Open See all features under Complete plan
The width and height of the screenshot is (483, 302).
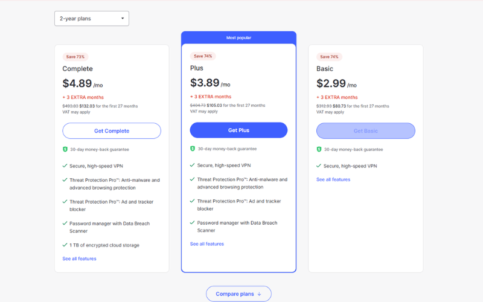click(x=79, y=259)
